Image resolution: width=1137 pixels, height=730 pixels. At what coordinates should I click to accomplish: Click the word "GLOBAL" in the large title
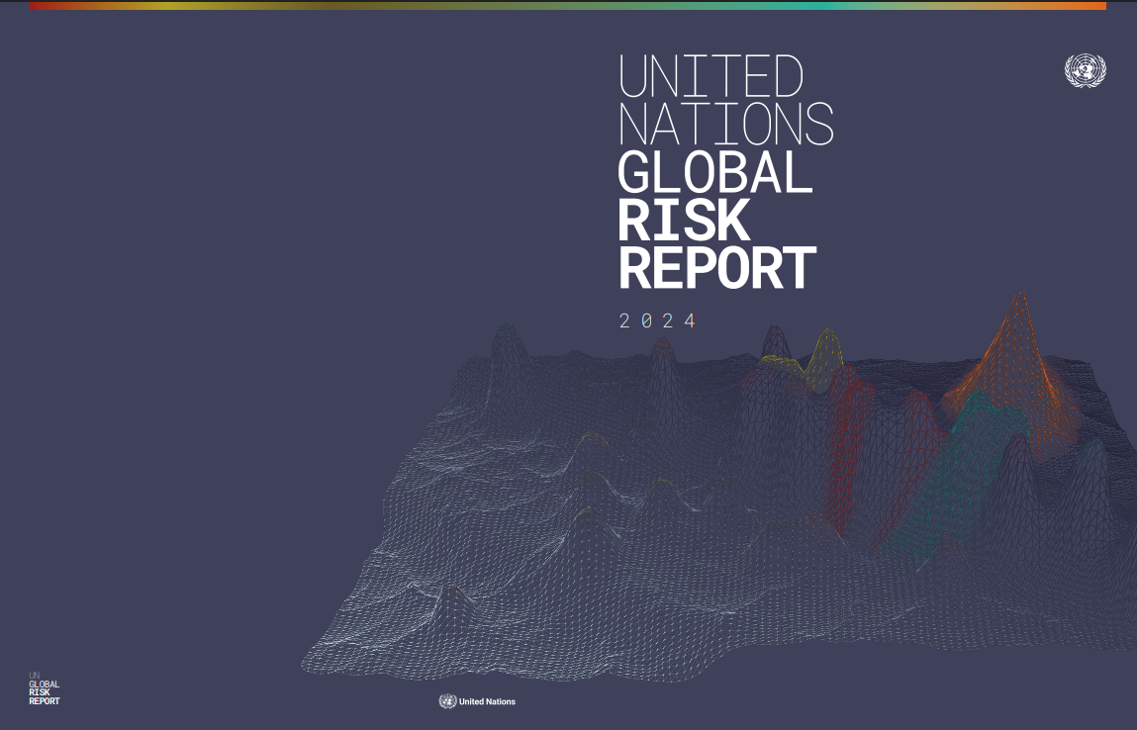[x=714, y=172]
